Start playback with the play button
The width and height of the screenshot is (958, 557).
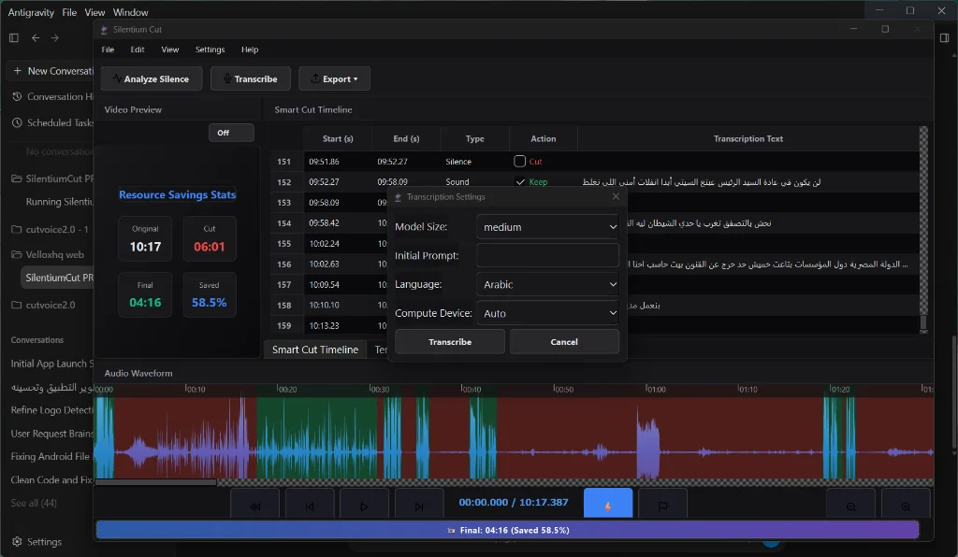point(364,506)
